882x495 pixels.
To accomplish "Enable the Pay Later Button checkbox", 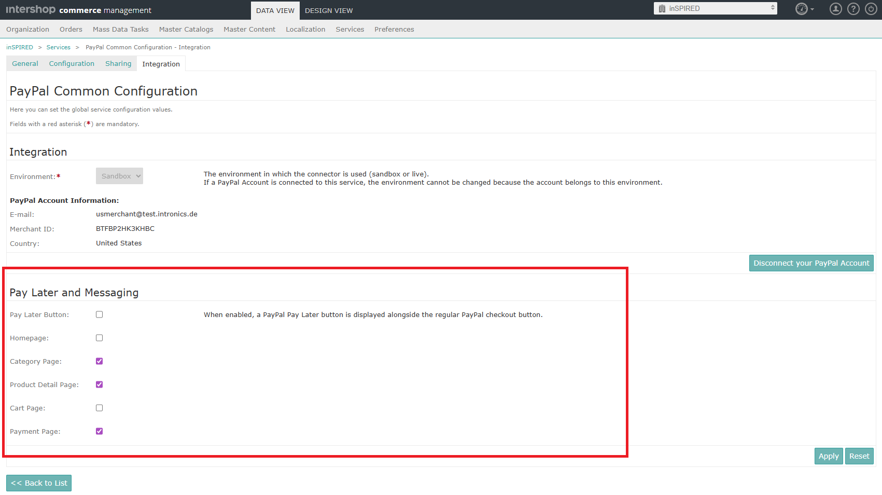I will point(100,314).
